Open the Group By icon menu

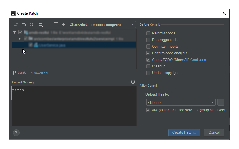pyautogui.click(x=41, y=25)
